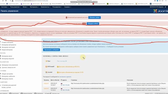Open Установка расширений in sidebar

[9, 85]
